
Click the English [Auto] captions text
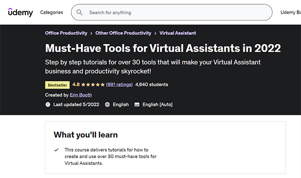[158, 104]
